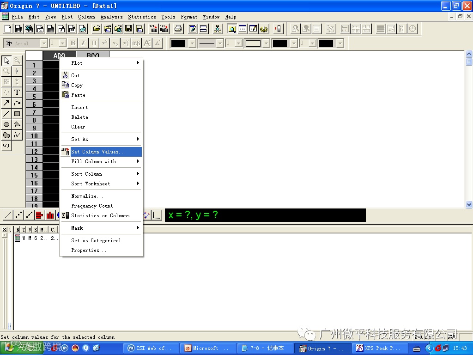Viewport: 473px width, 355px height.
Task: Select the Polygon tool
Action: pyautogui.click(x=17, y=124)
